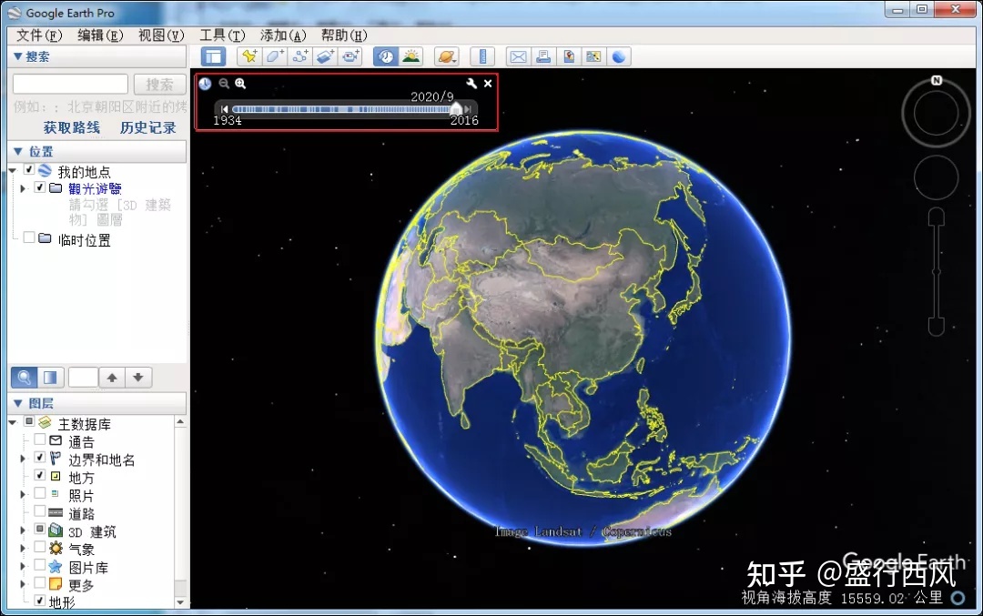
Task: Click the blue globe icon in toolbar
Action: (619, 57)
